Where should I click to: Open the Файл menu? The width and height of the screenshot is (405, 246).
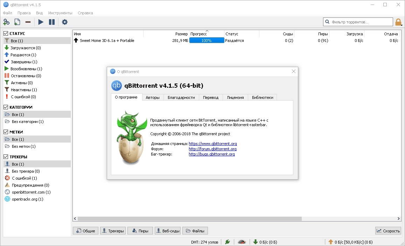pos(7,13)
